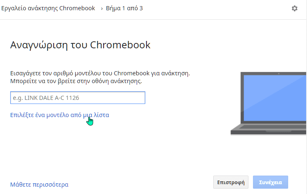Click the Chromebook laptop illustration

[269, 104]
